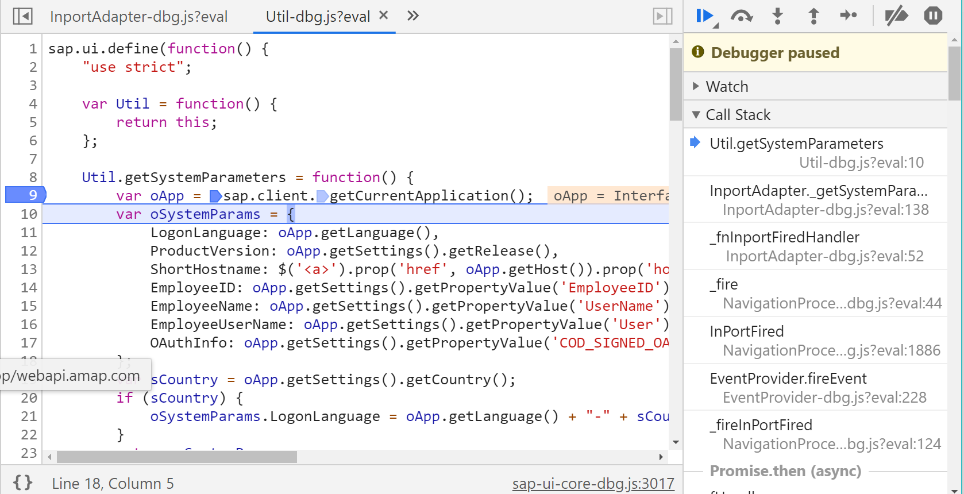Step into next function call
The width and height of the screenshot is (964, 494).
click(777, 16)
